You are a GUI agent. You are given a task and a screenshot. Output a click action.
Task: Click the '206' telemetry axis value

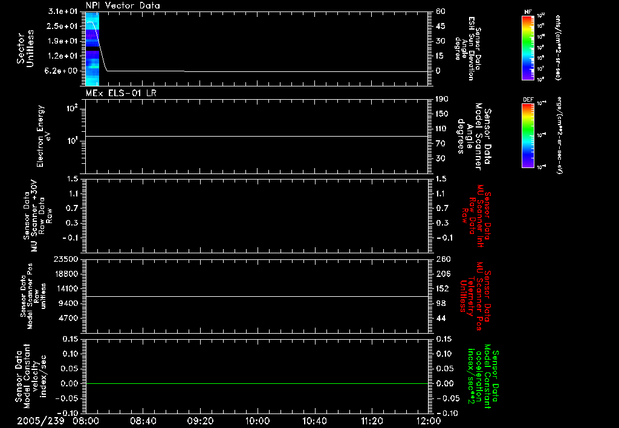point(443,274)
